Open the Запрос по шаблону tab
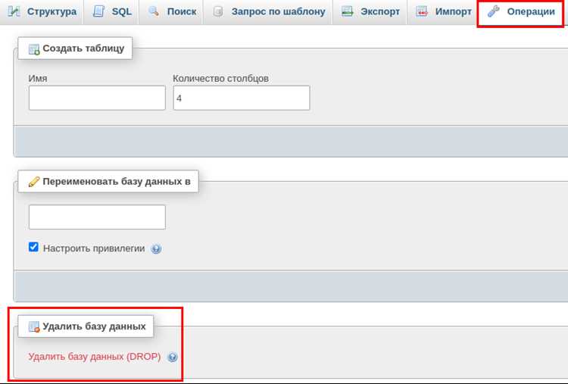The height and width of the screenshot is (384, 568). (x=269, y=11)
